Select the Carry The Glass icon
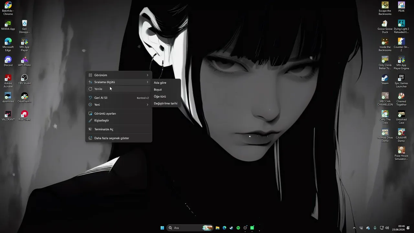Viewport: 414px width, 233px height. click(385, 117)
